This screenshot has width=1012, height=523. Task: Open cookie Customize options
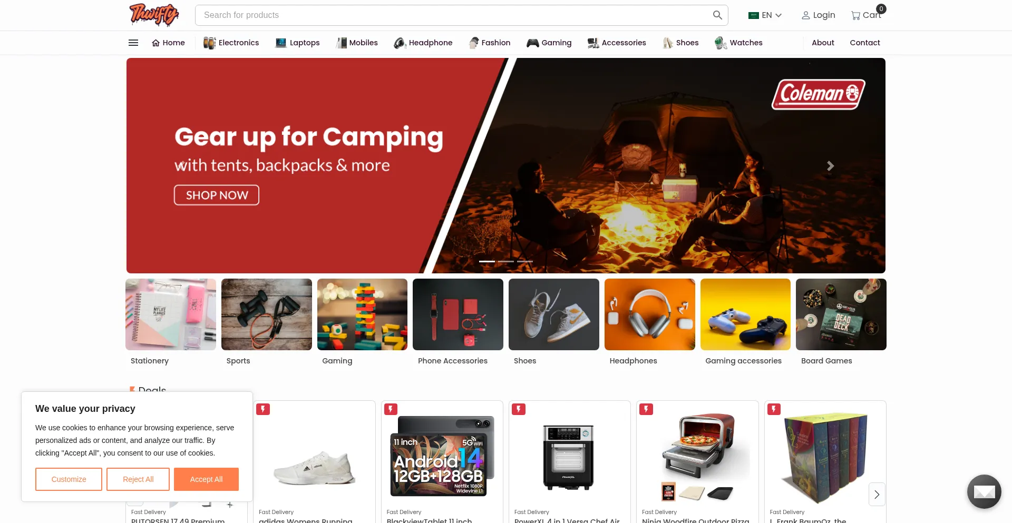tap(69, 479)
